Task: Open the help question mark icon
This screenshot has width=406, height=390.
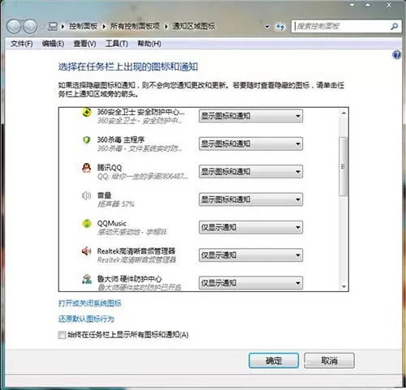Action: coord(396,55)
